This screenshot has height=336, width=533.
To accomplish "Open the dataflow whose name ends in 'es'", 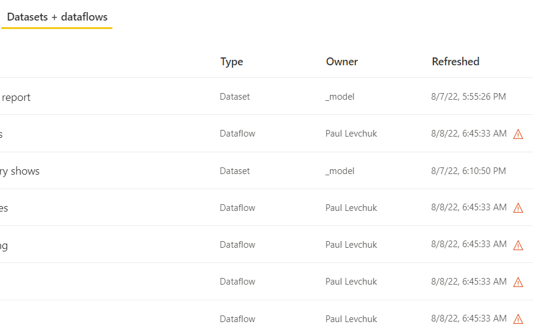I will coord(4,208).
